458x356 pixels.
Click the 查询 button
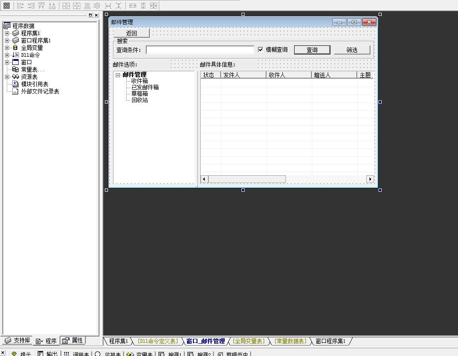click(312, 49)
